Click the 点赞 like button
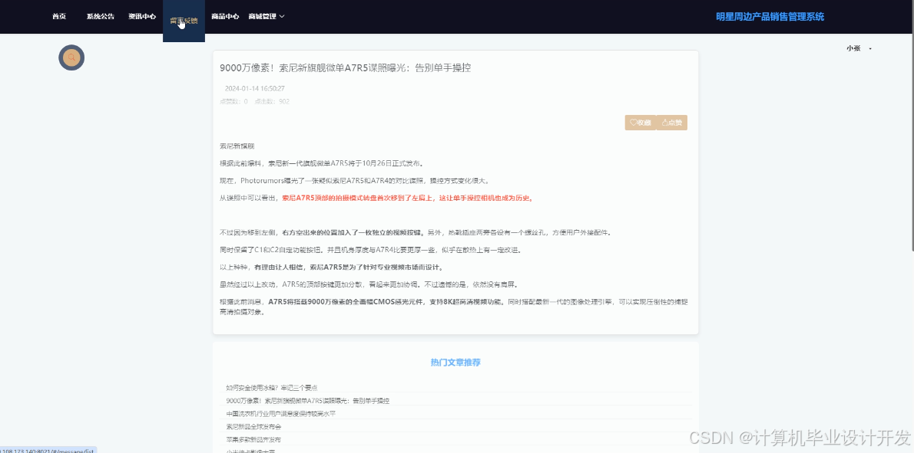 (x=671, y=123)
